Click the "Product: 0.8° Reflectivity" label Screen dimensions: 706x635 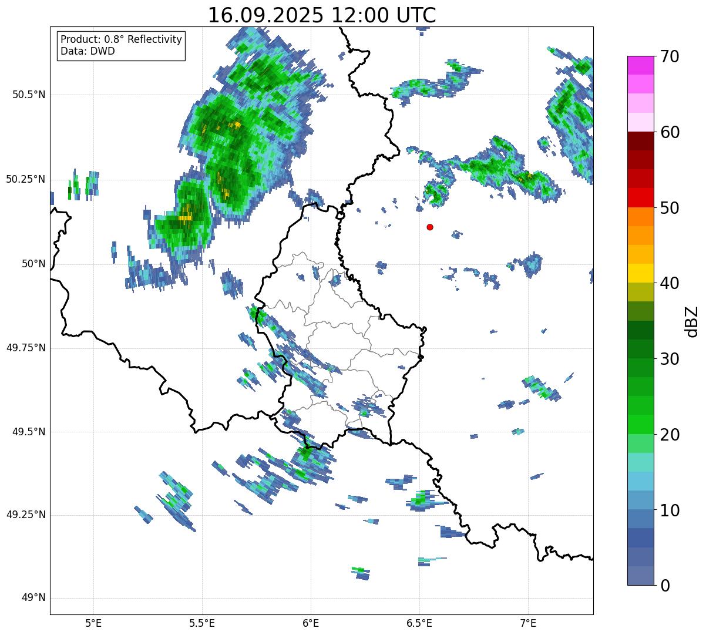122,39
